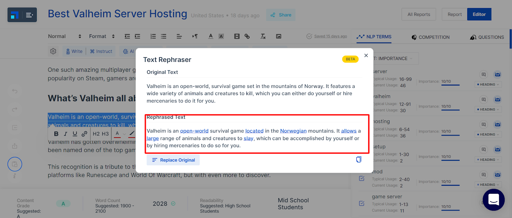Switch to the Editor view
The width and height of the screenshot is (512, 218).
pyautogui.click(x=479, y=14)
